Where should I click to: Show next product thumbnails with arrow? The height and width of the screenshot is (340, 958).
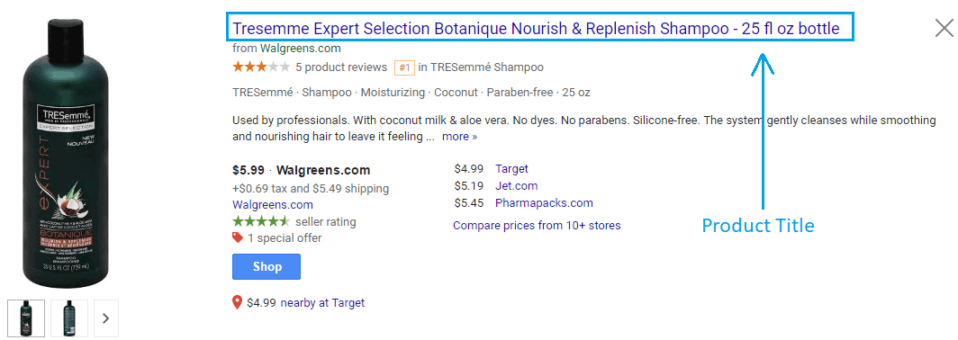tap(105, 318)
